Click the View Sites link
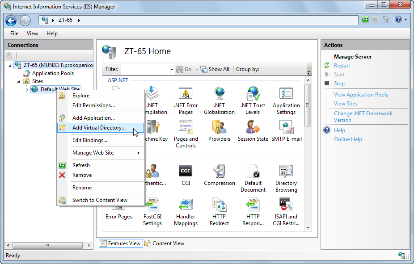Image resolution: width=414 pixels, height=264 pixels. point(345,104)
